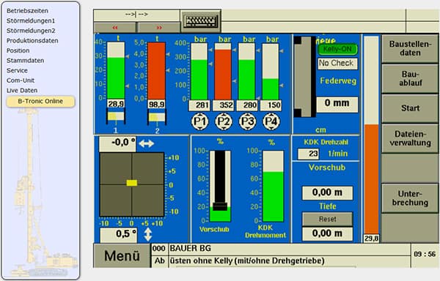Select the P4 pump icon
This screenshot has width=440, height=281.
tap(271, 121)
